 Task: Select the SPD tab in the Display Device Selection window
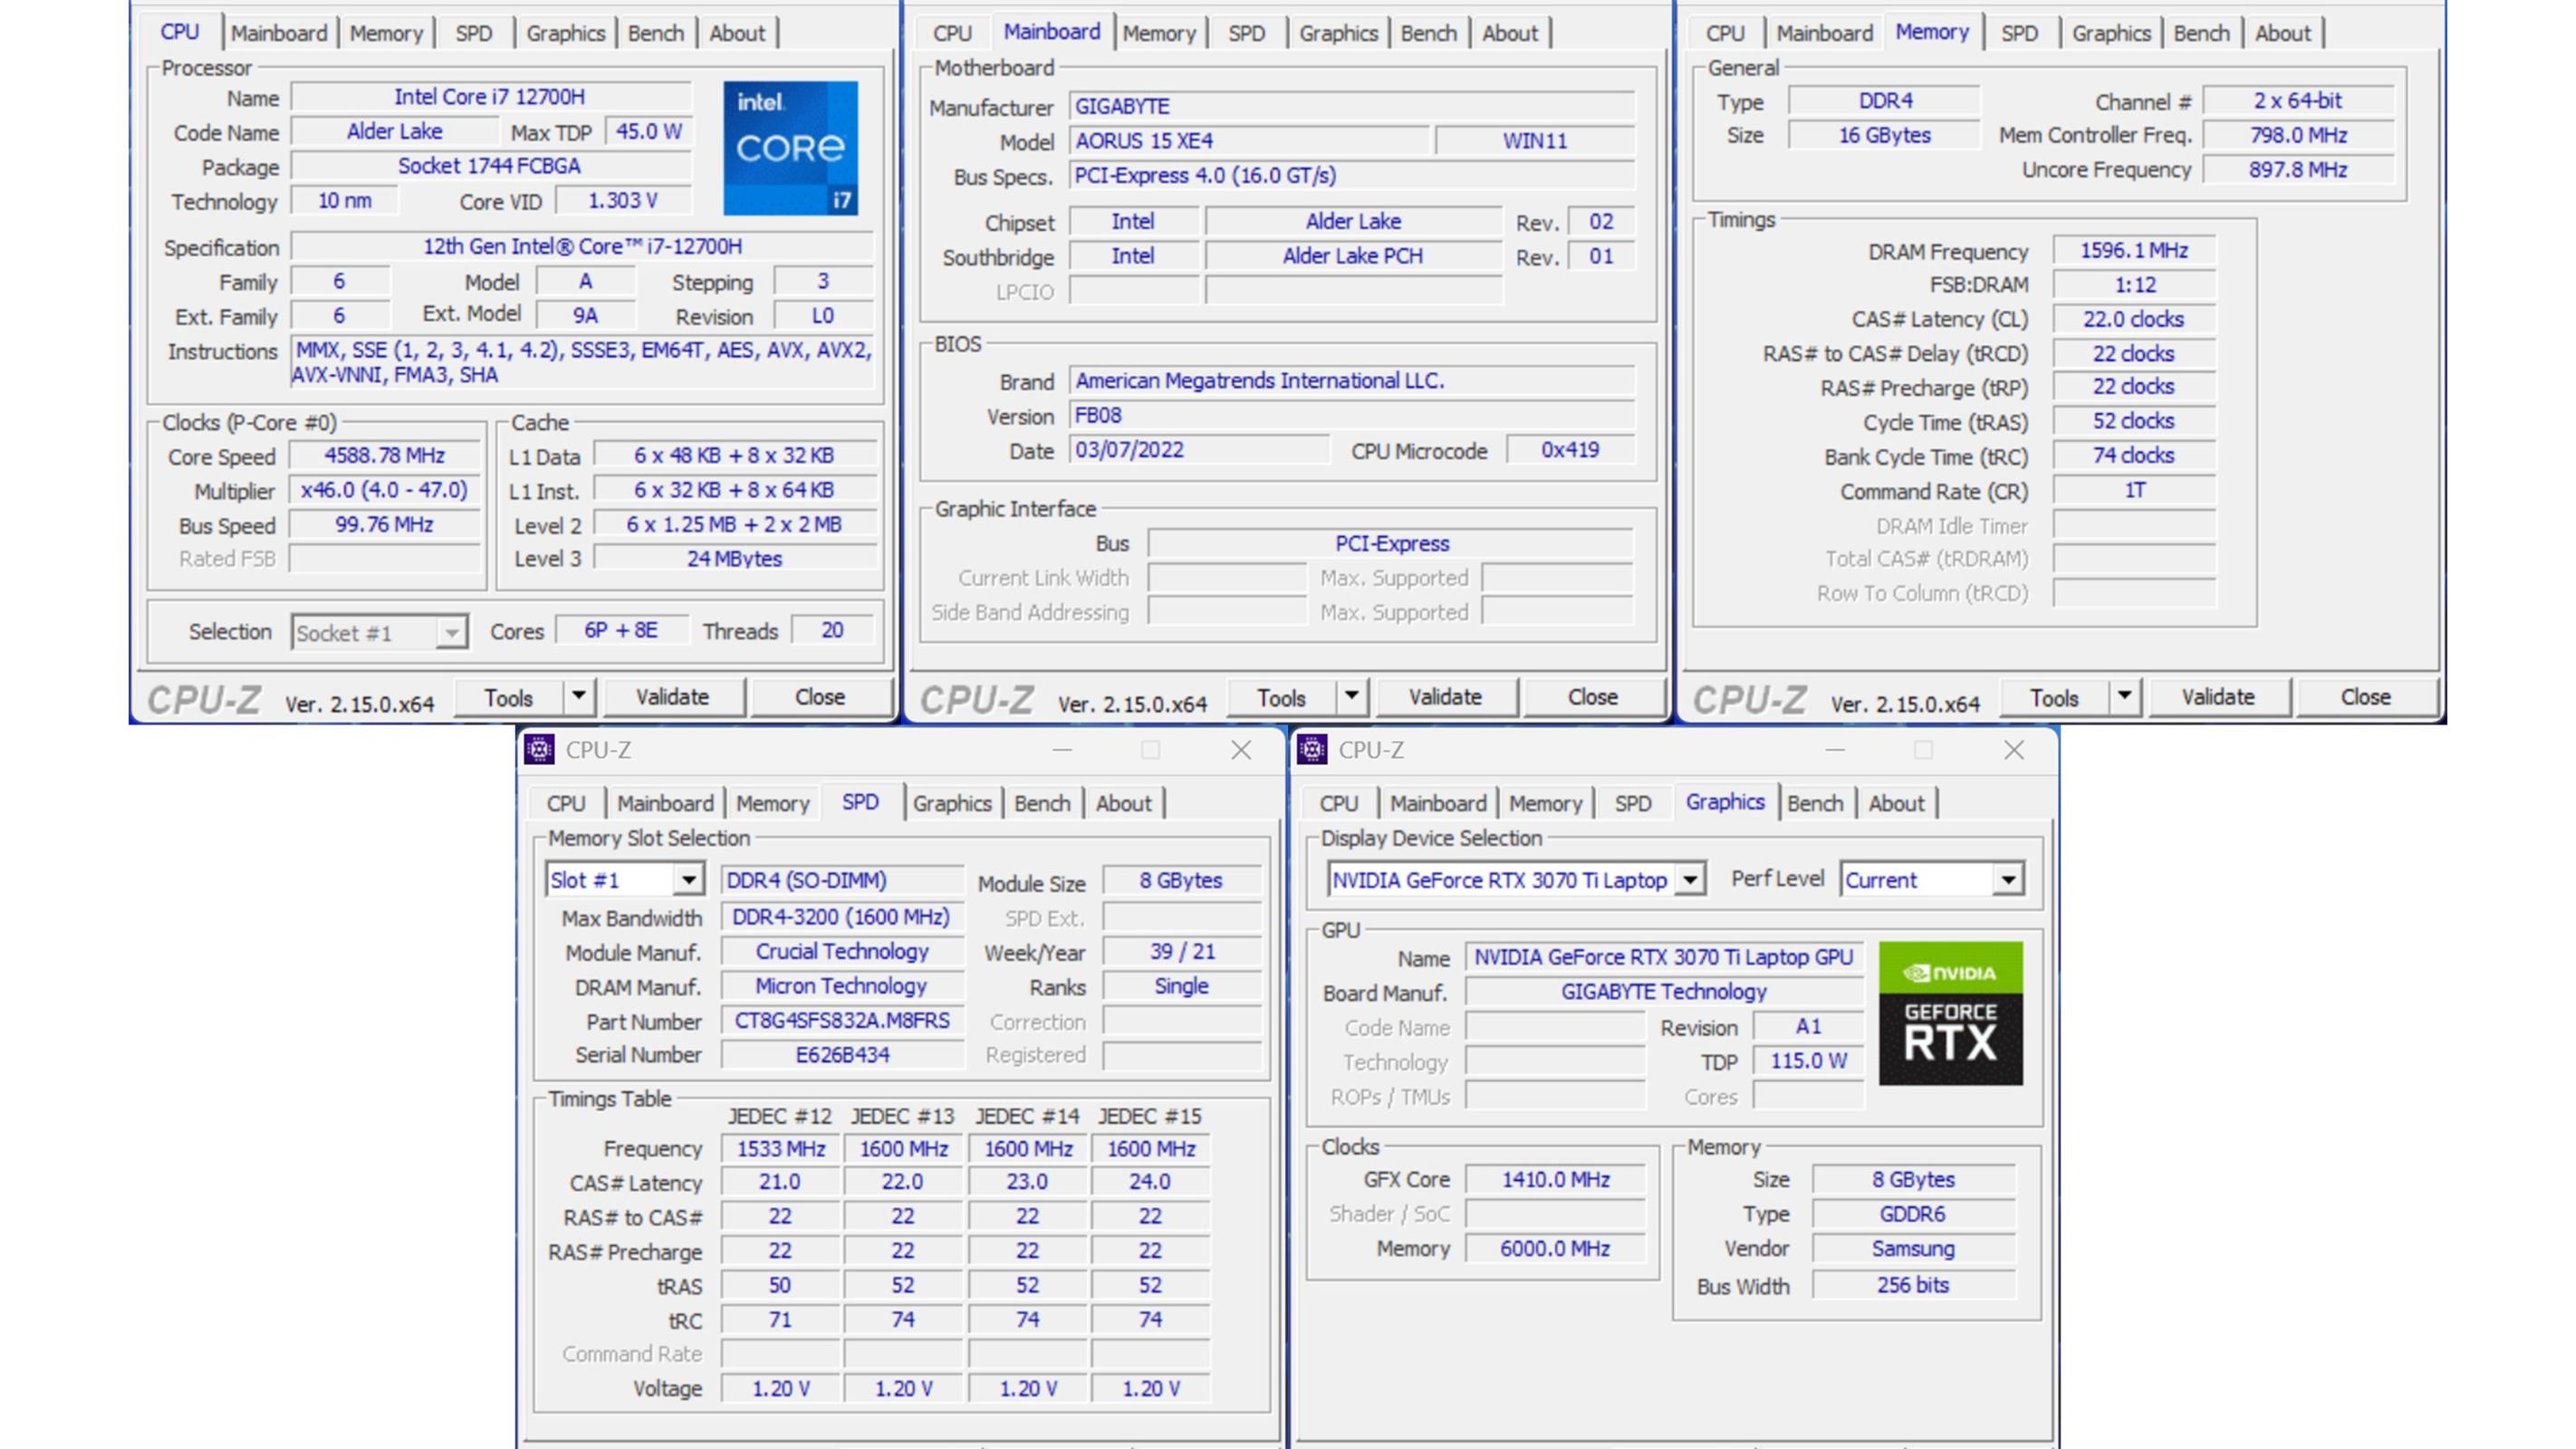pos(1633,803)
